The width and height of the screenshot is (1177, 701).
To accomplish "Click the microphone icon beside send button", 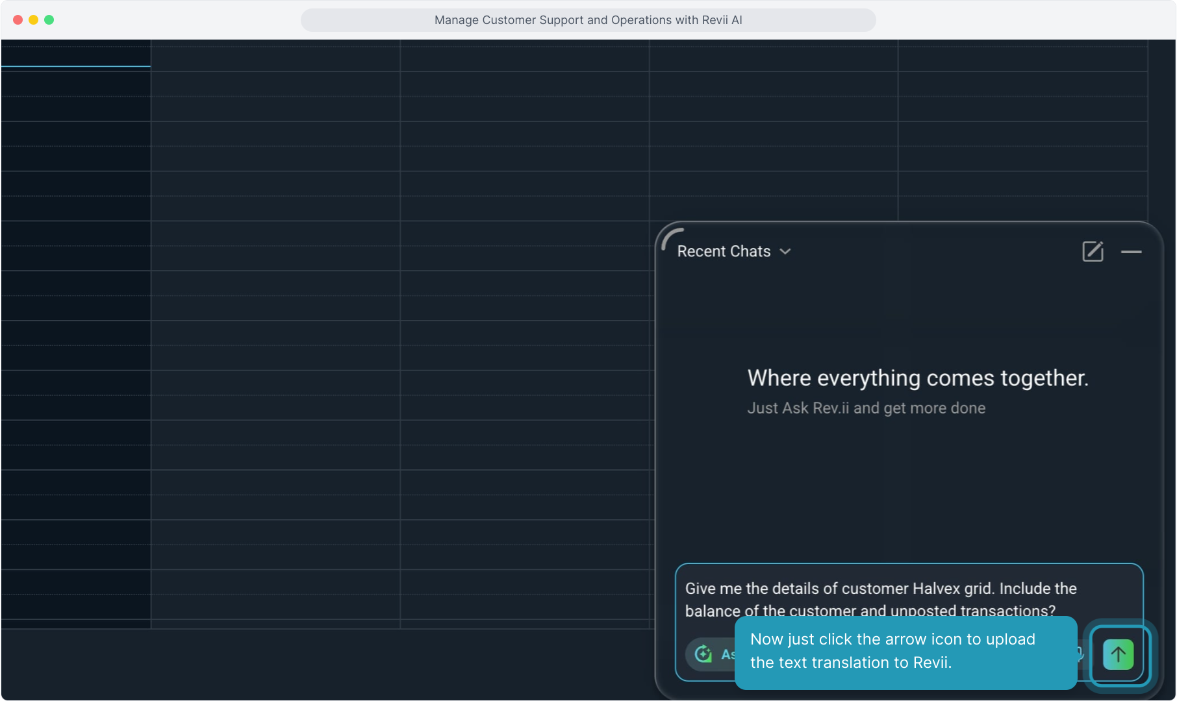I will 1081,653.
